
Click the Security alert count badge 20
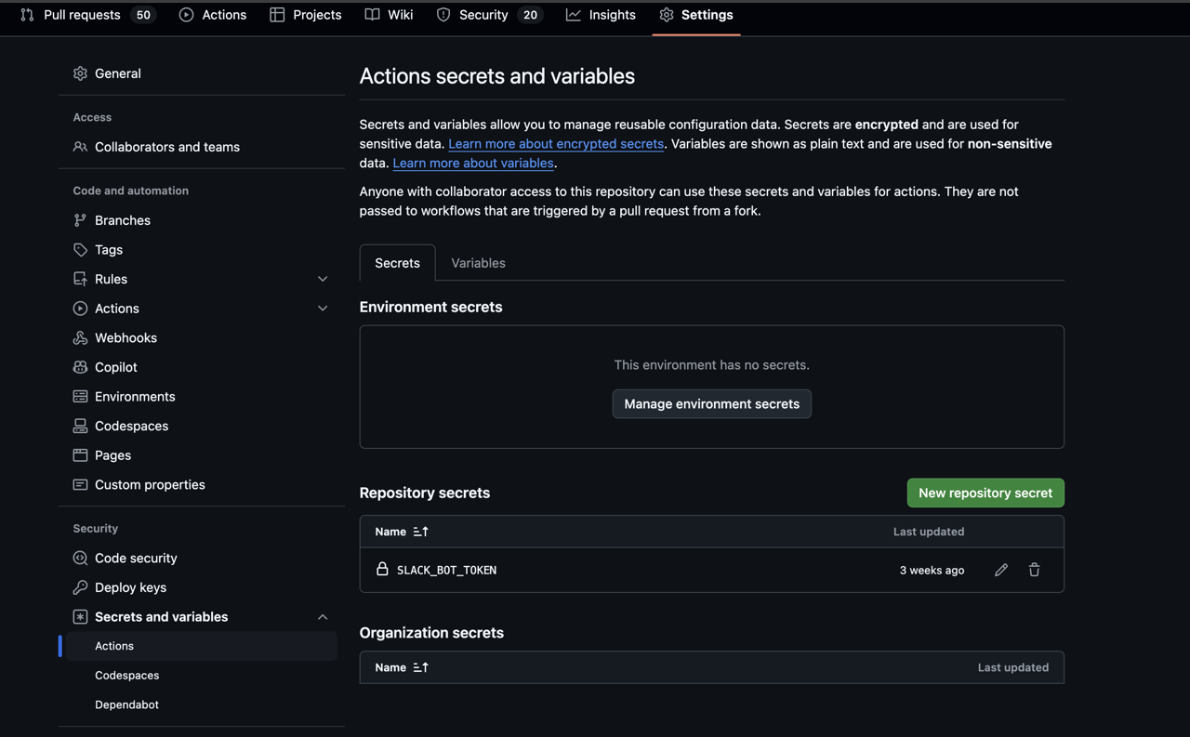[530, 15]
